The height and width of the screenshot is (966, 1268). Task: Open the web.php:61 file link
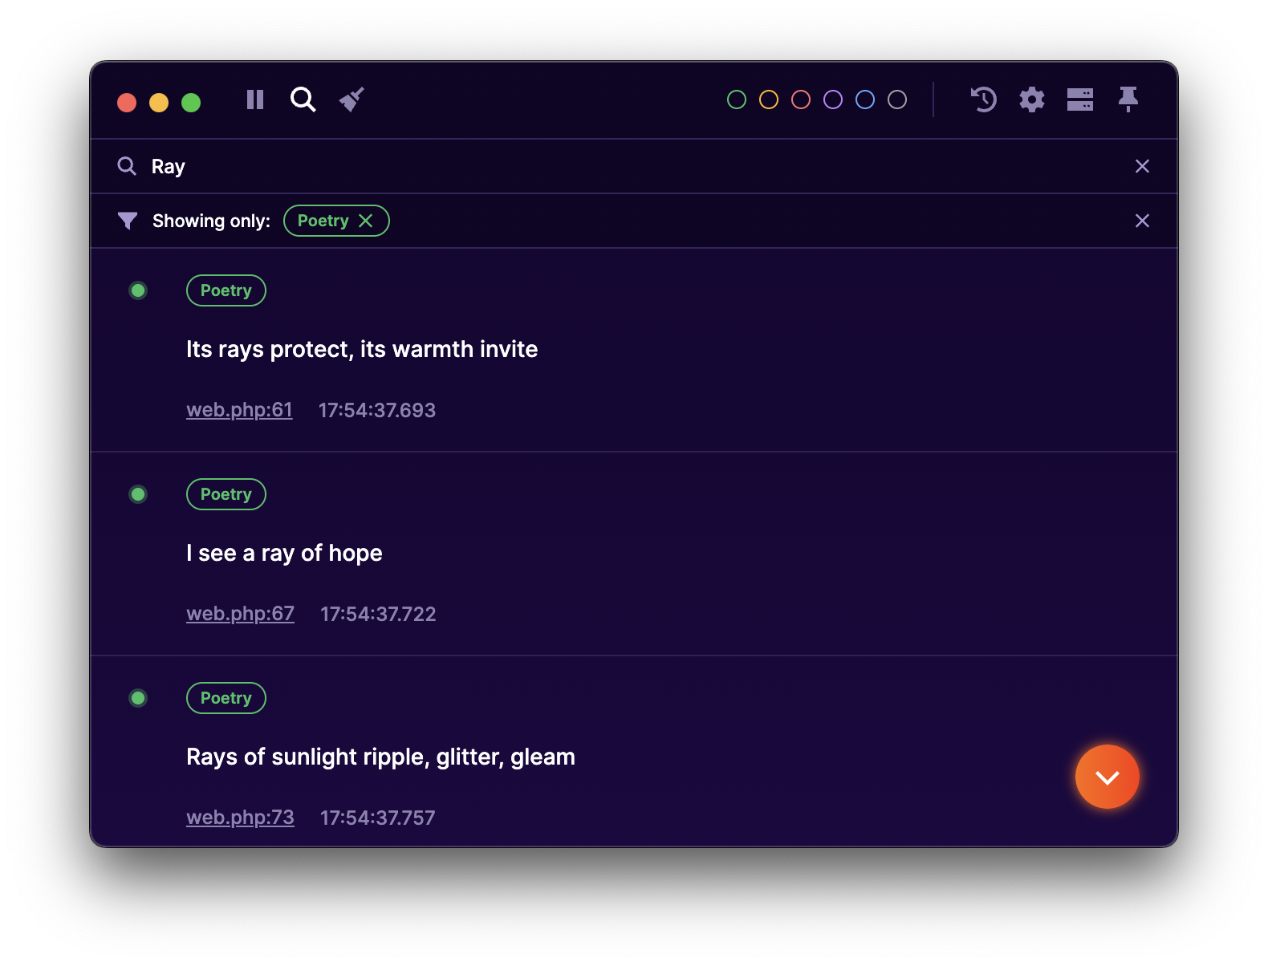(239, 410)
